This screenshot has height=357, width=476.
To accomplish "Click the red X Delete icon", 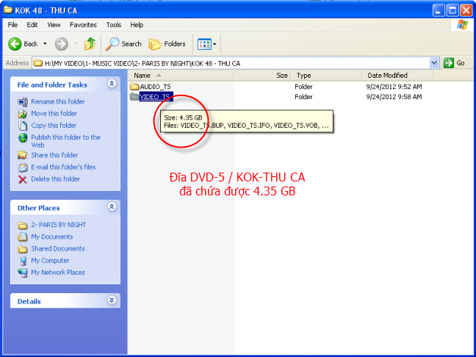I will 23,179.
